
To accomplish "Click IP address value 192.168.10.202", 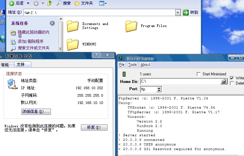I will coord(89,88).
